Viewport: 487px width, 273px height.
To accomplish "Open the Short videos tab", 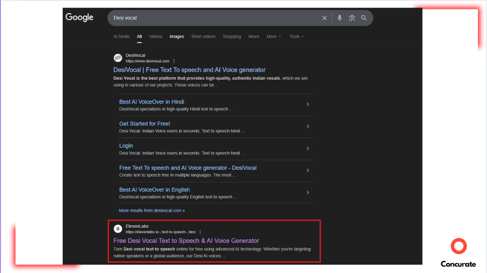I will (203, 37).
